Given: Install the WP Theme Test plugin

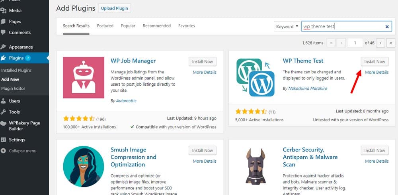Looking at the screenshot, I should pos(375,61).
